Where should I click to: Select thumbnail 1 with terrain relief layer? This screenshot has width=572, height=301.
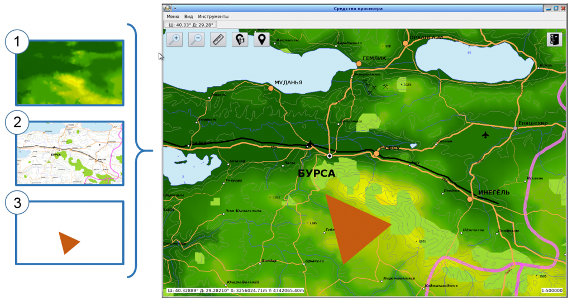click(x=70, y=73)
